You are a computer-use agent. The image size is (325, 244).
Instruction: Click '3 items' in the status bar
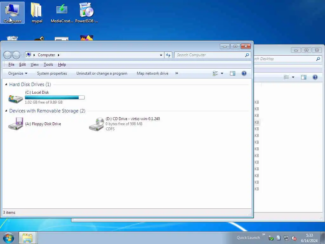pyautogui.click(x=9, y=213)
